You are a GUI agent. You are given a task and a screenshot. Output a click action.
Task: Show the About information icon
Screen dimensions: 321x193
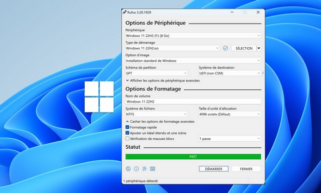click(136, 169)
